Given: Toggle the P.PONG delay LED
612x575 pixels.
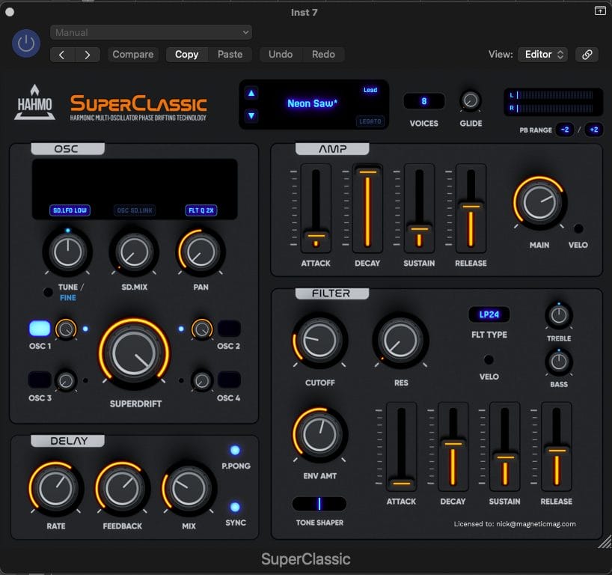Looking at the screenshot, I should tap(235, 450).
